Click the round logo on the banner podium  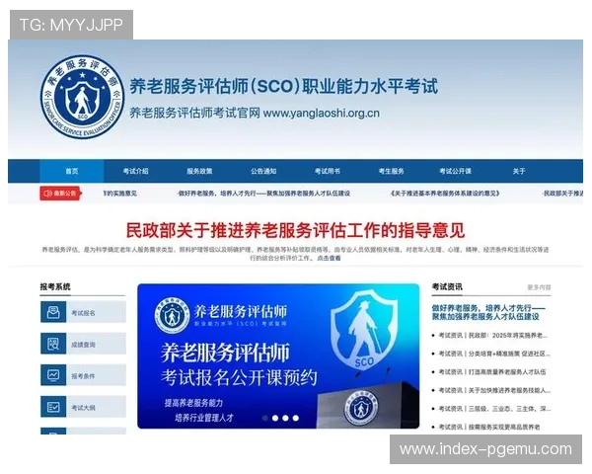361,408
